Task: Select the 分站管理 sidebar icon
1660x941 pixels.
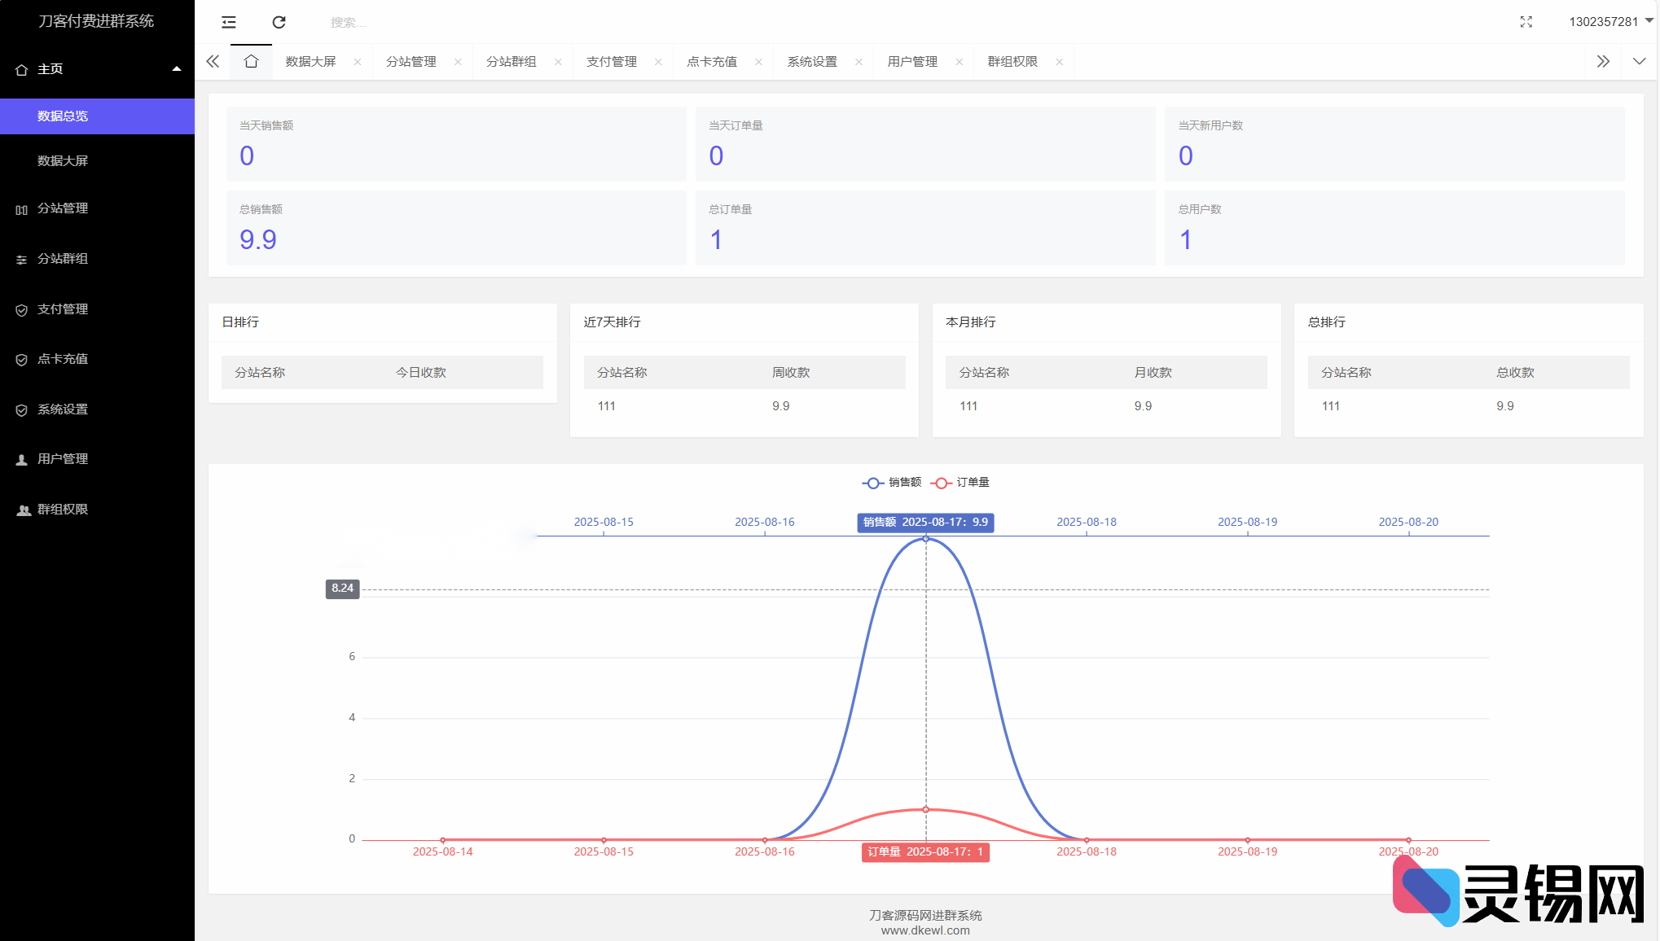Action: tap(21, 208)
